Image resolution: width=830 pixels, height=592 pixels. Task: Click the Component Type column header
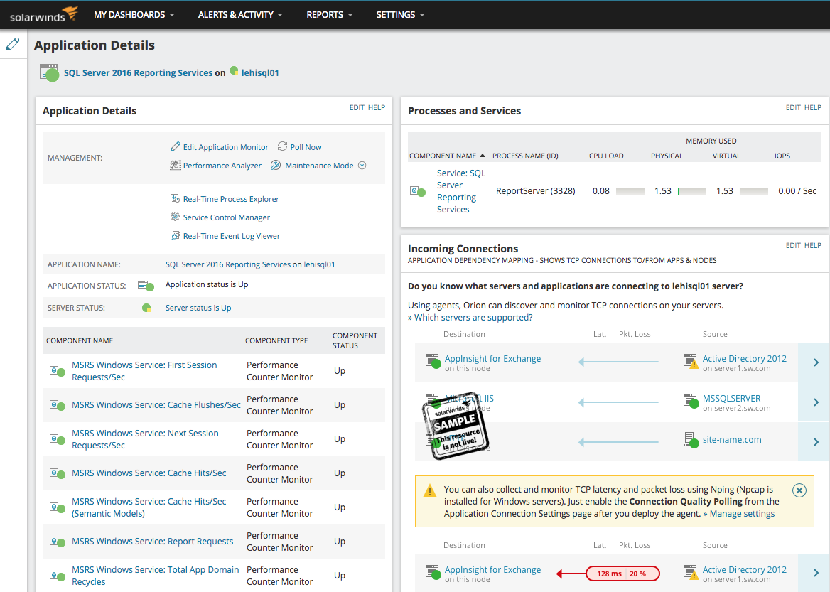pos(276,340)
